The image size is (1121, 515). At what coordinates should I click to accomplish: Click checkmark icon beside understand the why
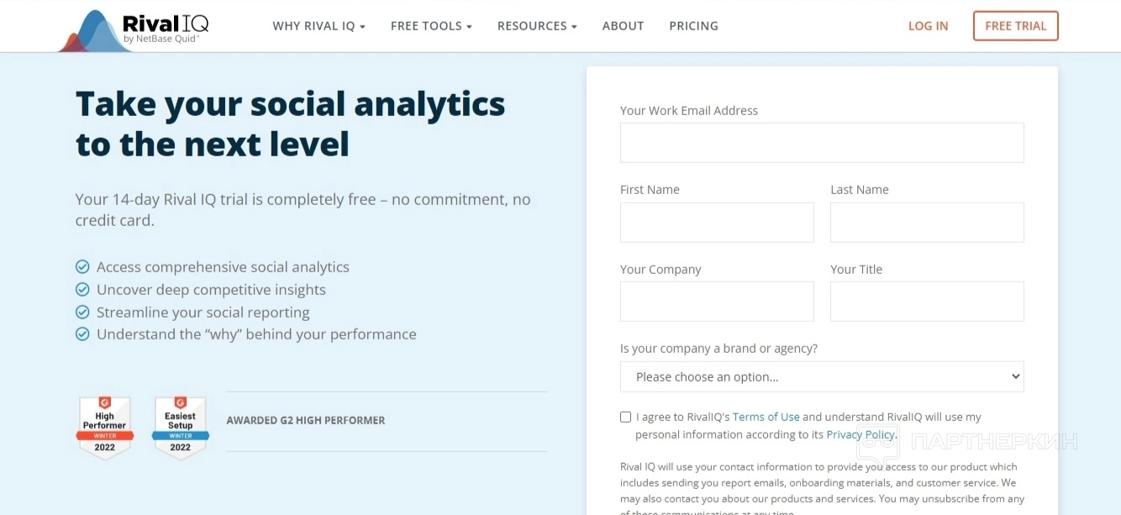[82, 334]
